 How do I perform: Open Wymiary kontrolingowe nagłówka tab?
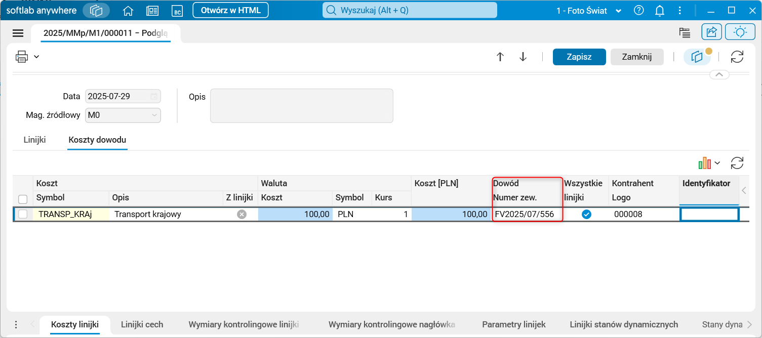[392, 324]
